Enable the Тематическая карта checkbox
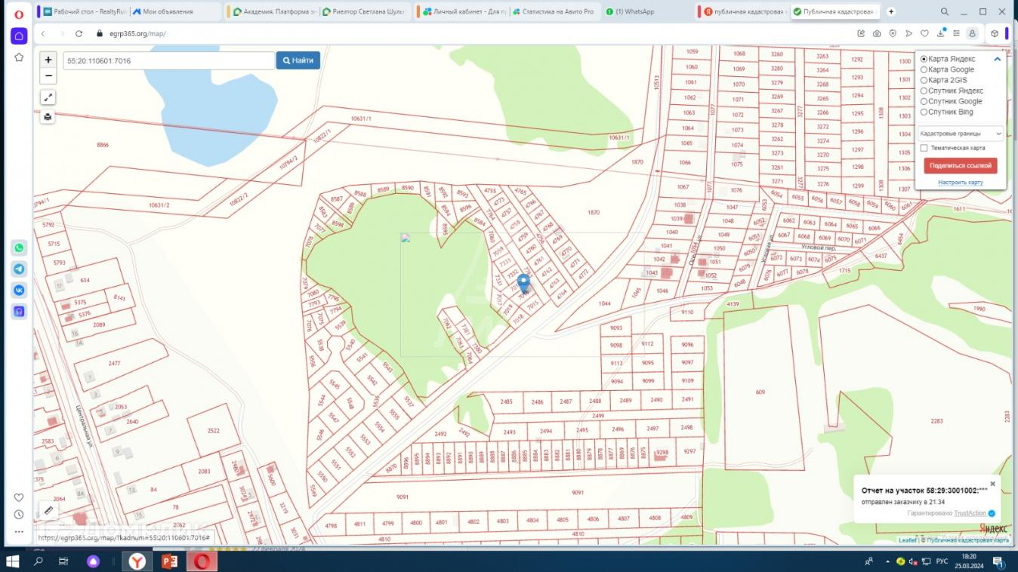 [x=924, y=148]
